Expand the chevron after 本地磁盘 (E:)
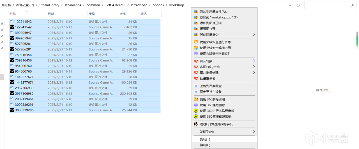Viewport: 359px width, 149px height. (x=36, y=5)
